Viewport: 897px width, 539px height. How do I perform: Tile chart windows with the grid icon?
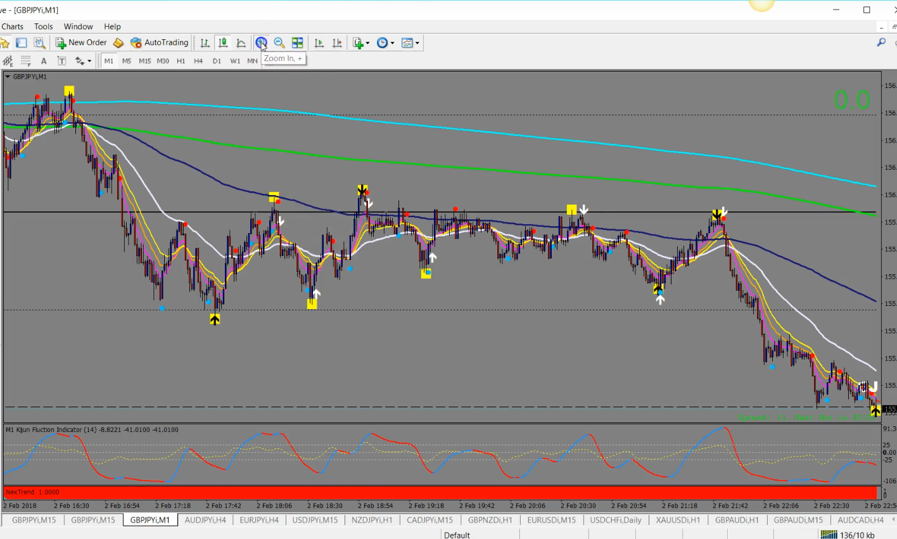(297, 43)
